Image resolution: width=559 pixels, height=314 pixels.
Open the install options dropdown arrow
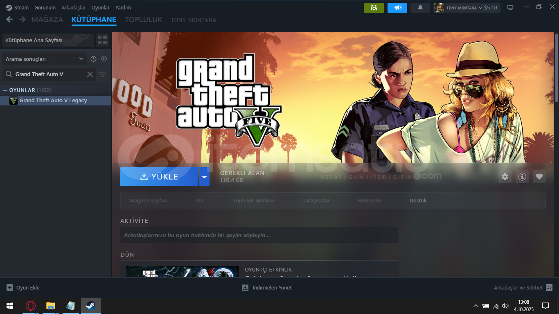[x=204, y=177]
